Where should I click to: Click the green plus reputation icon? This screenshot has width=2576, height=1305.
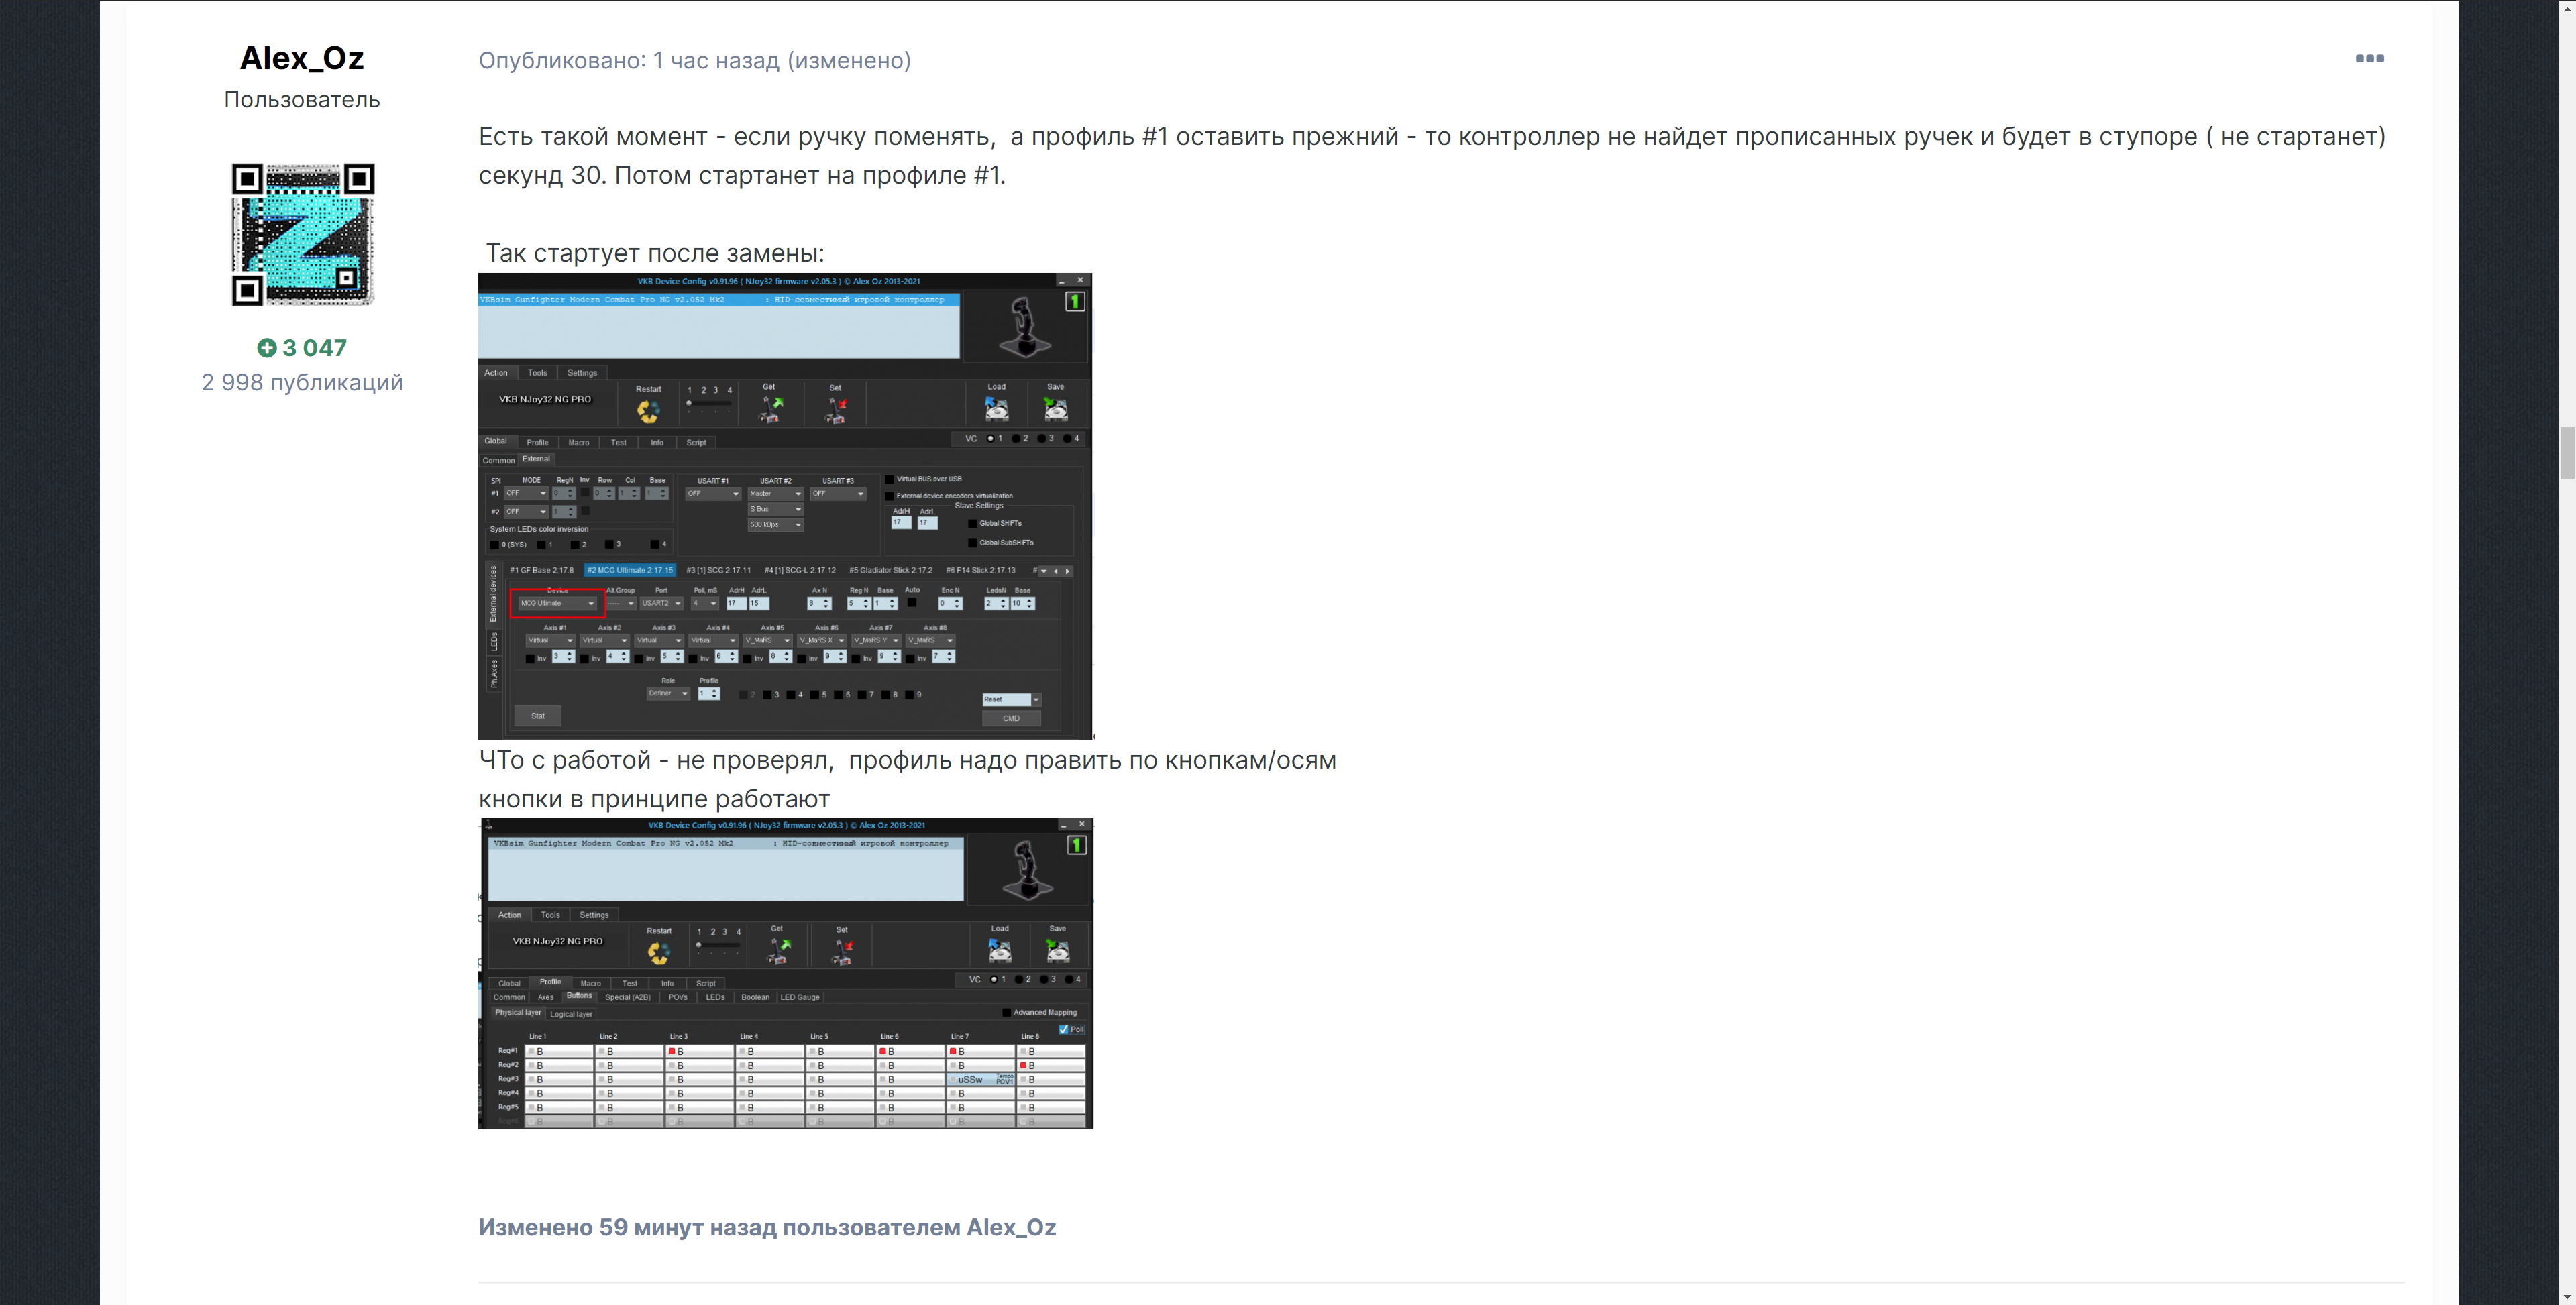point(266,348)
